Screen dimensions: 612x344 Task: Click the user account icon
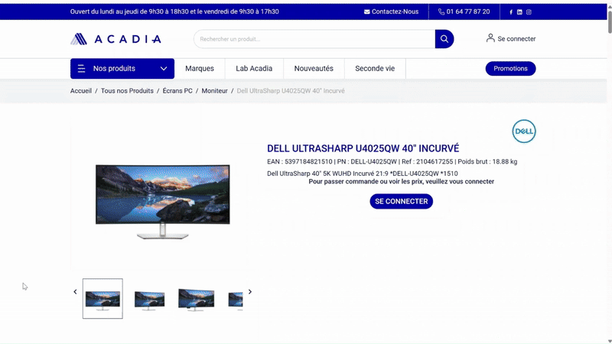click(x=490, y=38)
